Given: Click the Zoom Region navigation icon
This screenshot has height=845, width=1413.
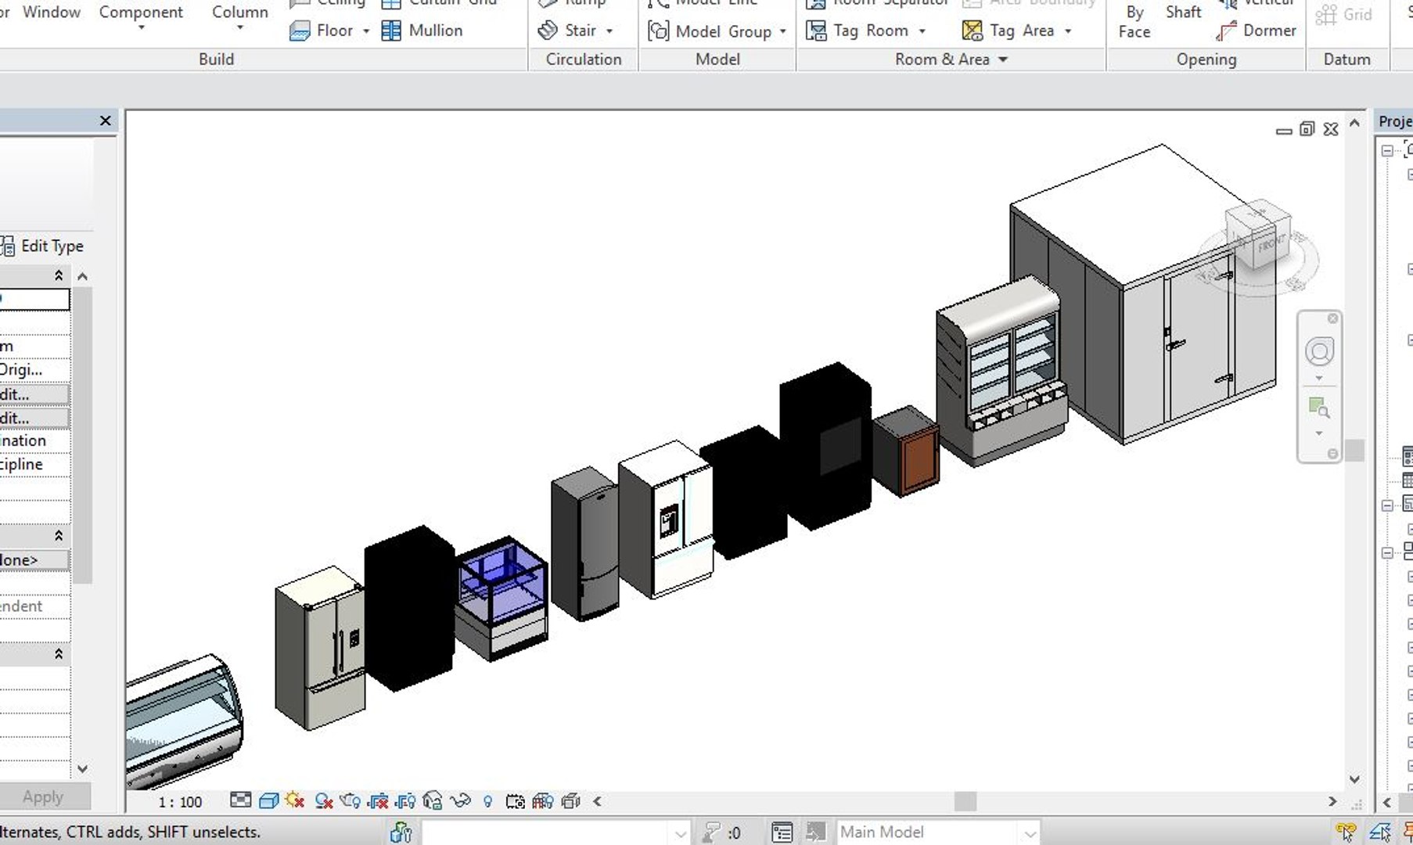Looking at the screenshot, I should point(1319,408).
